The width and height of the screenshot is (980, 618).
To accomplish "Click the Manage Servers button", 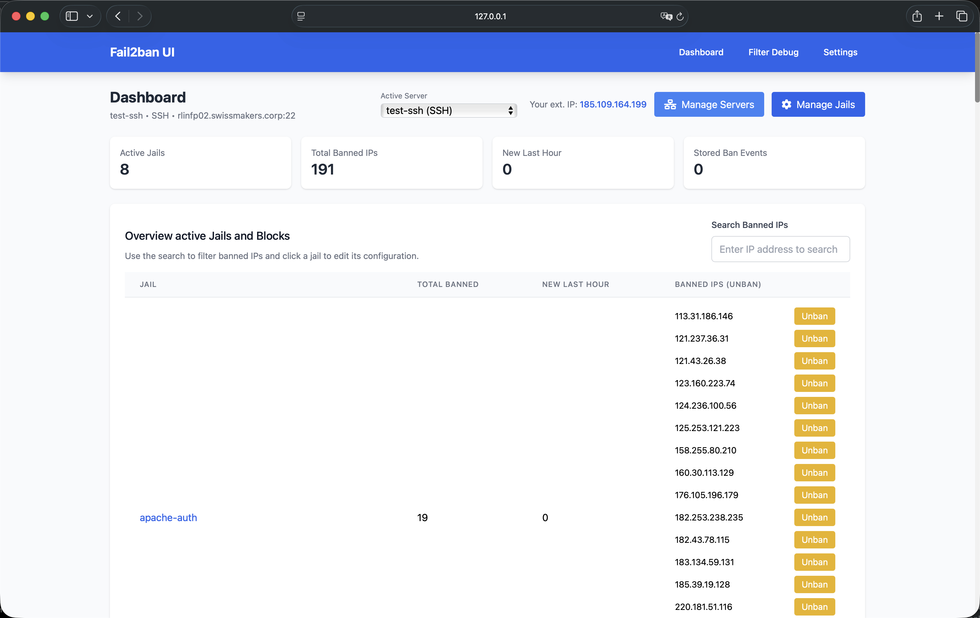I will pyautogui.click(x=709, y=105).
